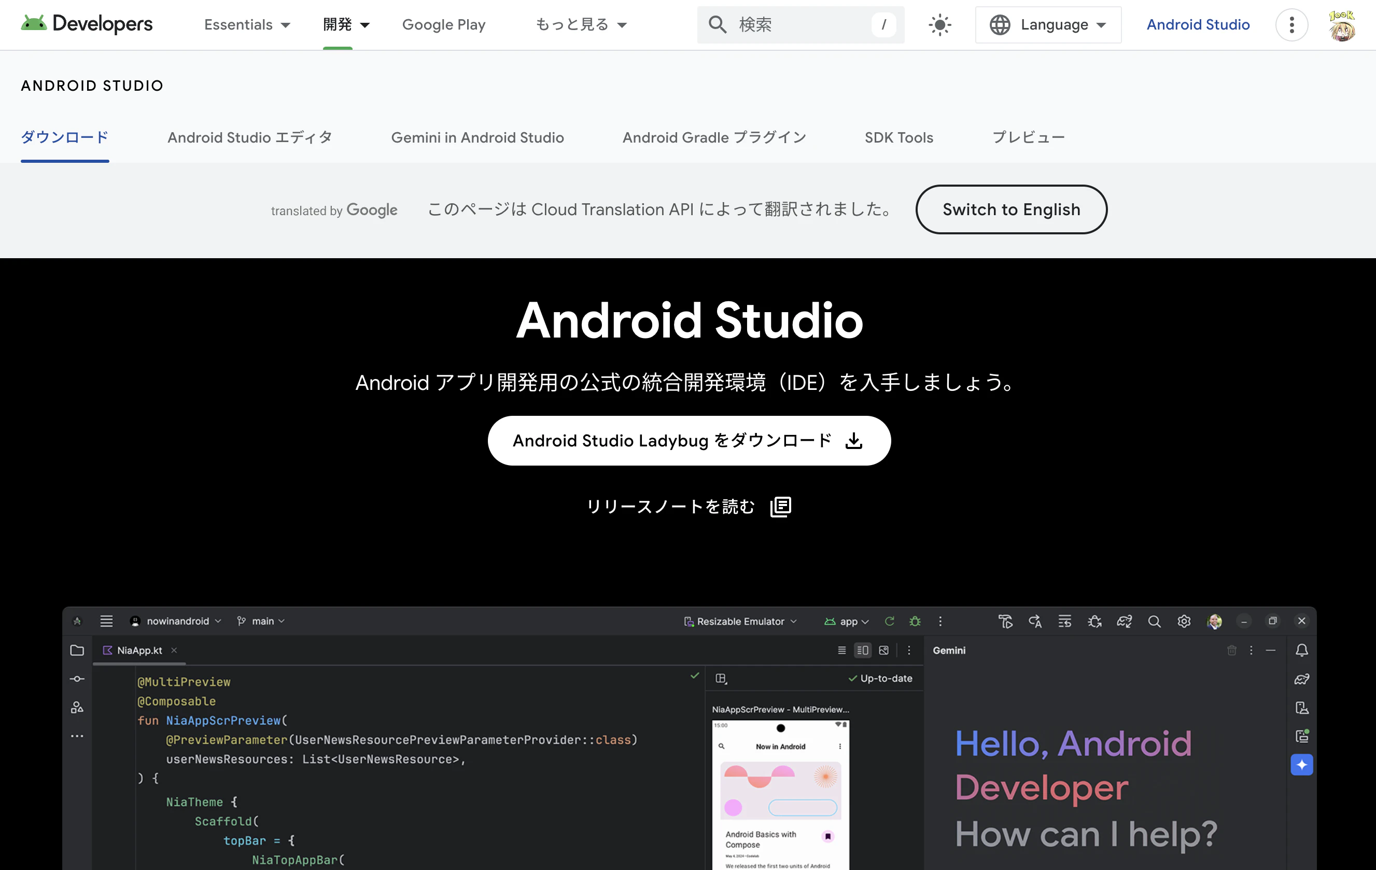
Task: Open the Running Devices sidebar icon
Action: pos(1302,736)
